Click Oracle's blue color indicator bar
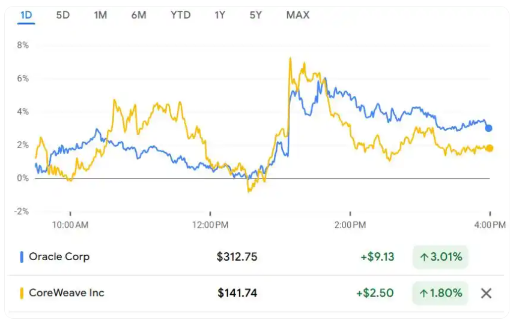Screen dimensions: 519x320 tap(22, 257)
